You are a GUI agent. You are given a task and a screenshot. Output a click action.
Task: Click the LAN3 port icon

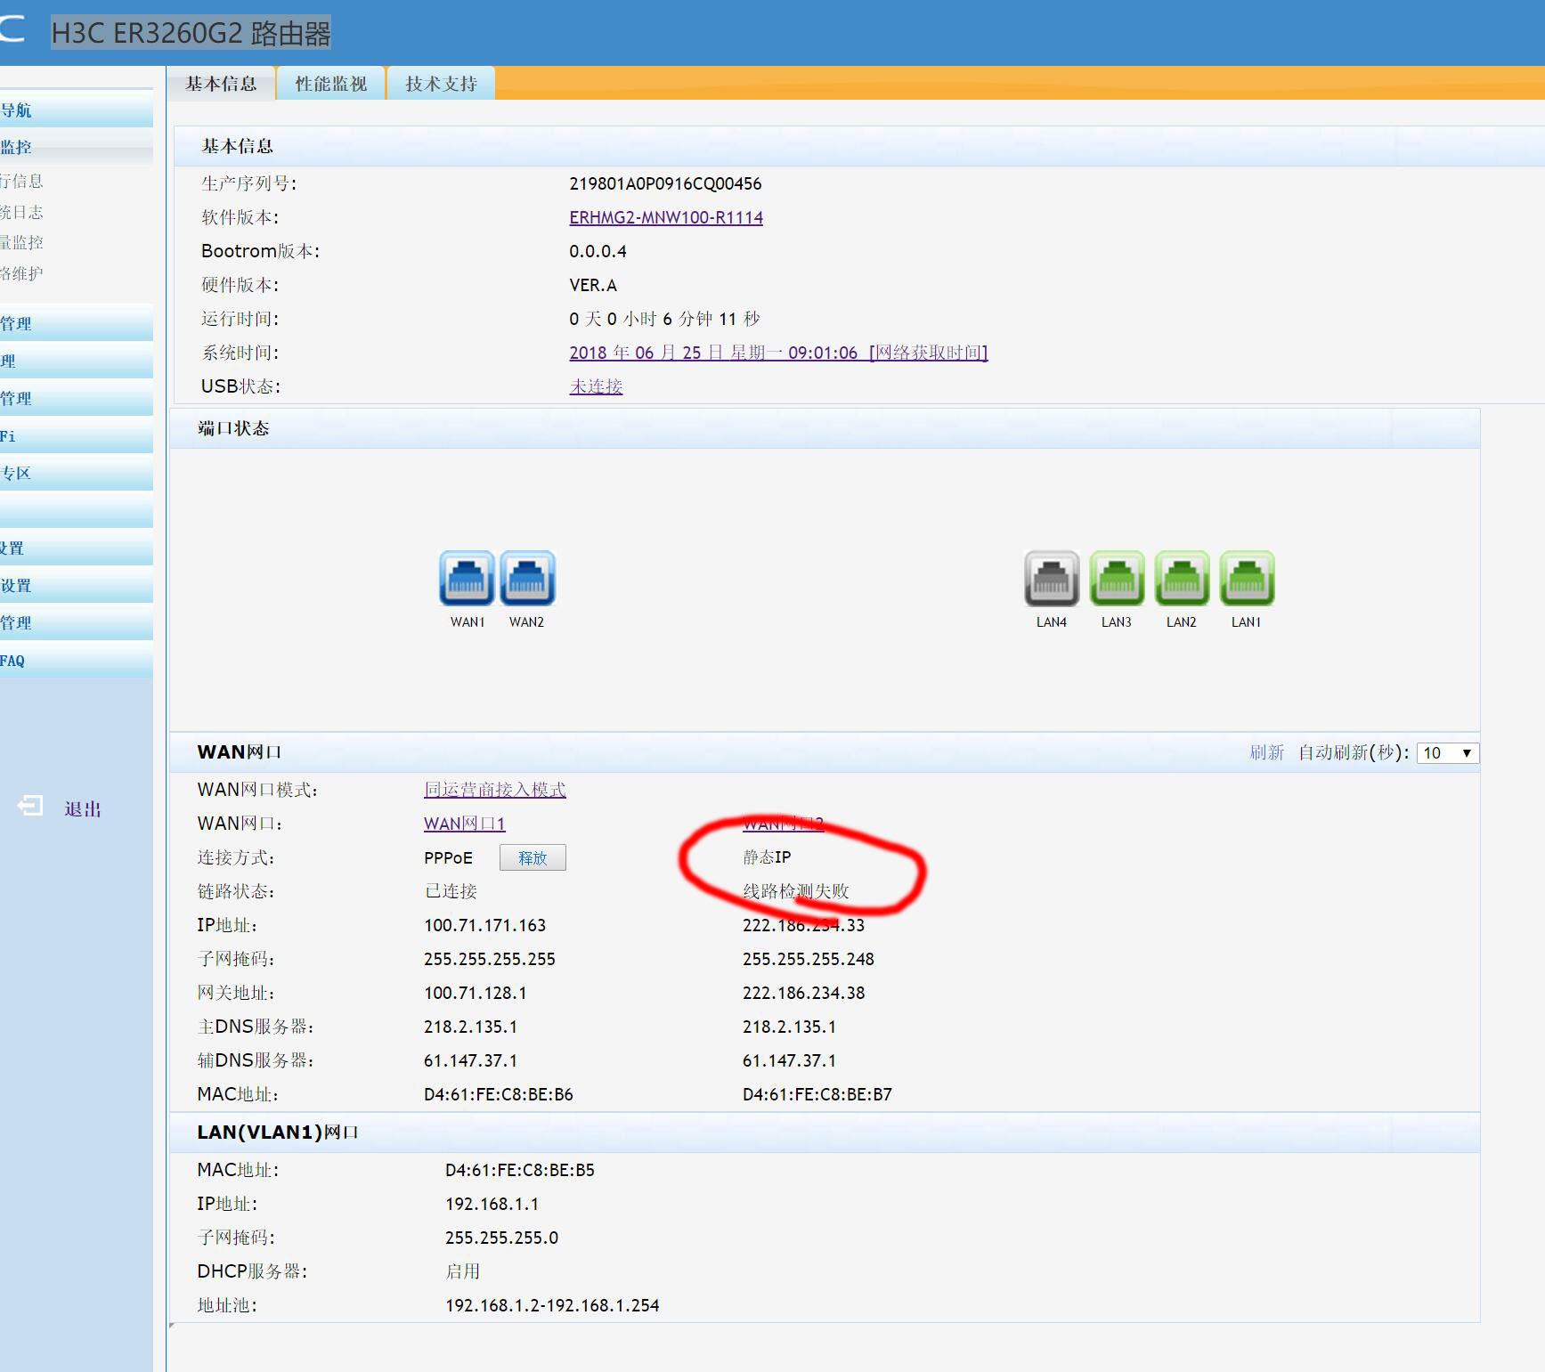point(1117,578)
